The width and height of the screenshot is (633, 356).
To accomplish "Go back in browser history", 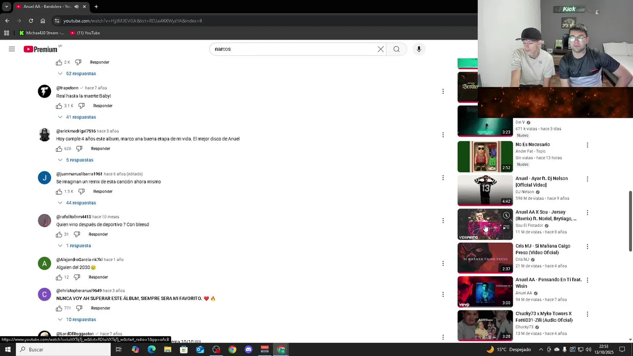I will pyautogui.click(x=7, y=21).
